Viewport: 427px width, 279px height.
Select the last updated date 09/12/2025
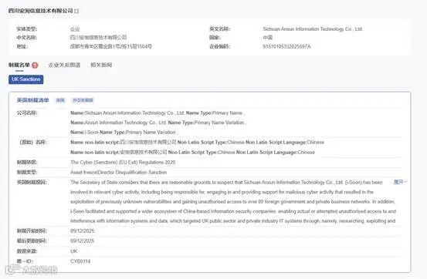coord(83,241)
